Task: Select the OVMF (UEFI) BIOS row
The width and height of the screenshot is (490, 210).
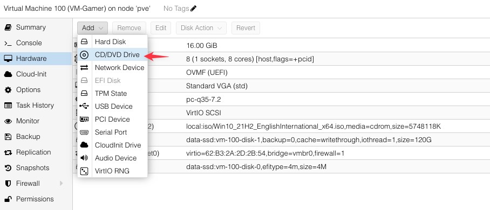Action: (x=282, y=72)
